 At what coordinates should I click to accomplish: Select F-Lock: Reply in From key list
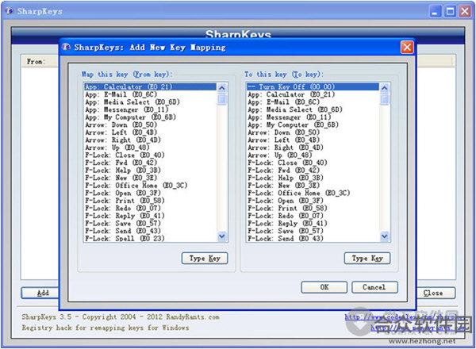150,216
